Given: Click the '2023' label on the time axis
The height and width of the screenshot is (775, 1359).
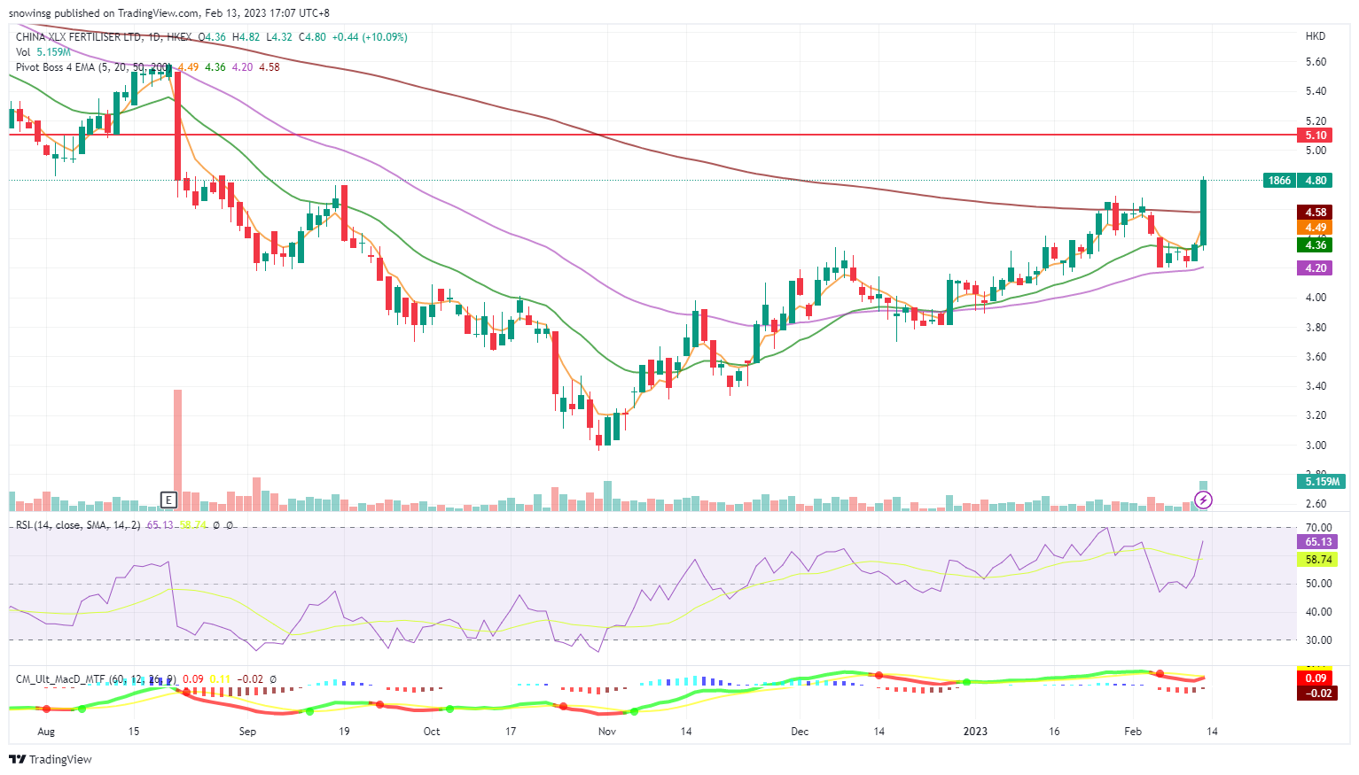Looking at the screenshot, I should click(975, 732).
